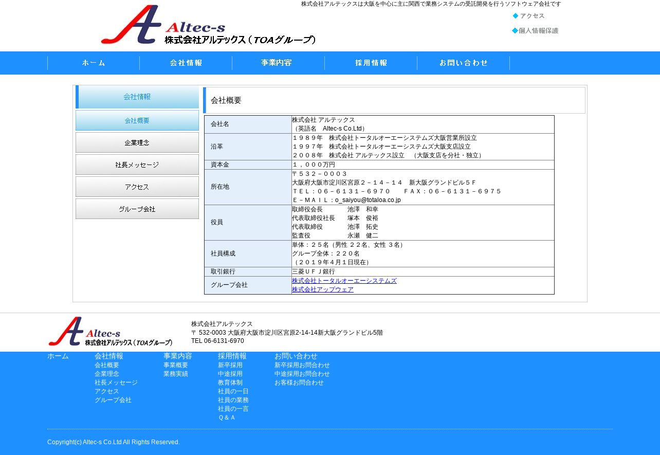Click the company tagline at the top

[431, 4]
